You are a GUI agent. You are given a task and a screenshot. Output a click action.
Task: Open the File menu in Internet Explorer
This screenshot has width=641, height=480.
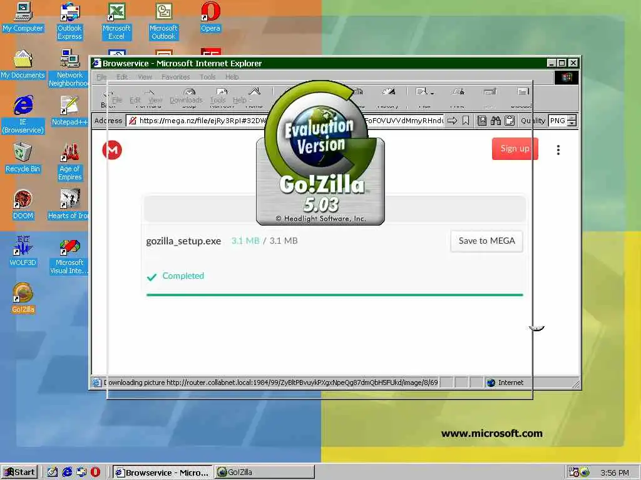[101, 77]
